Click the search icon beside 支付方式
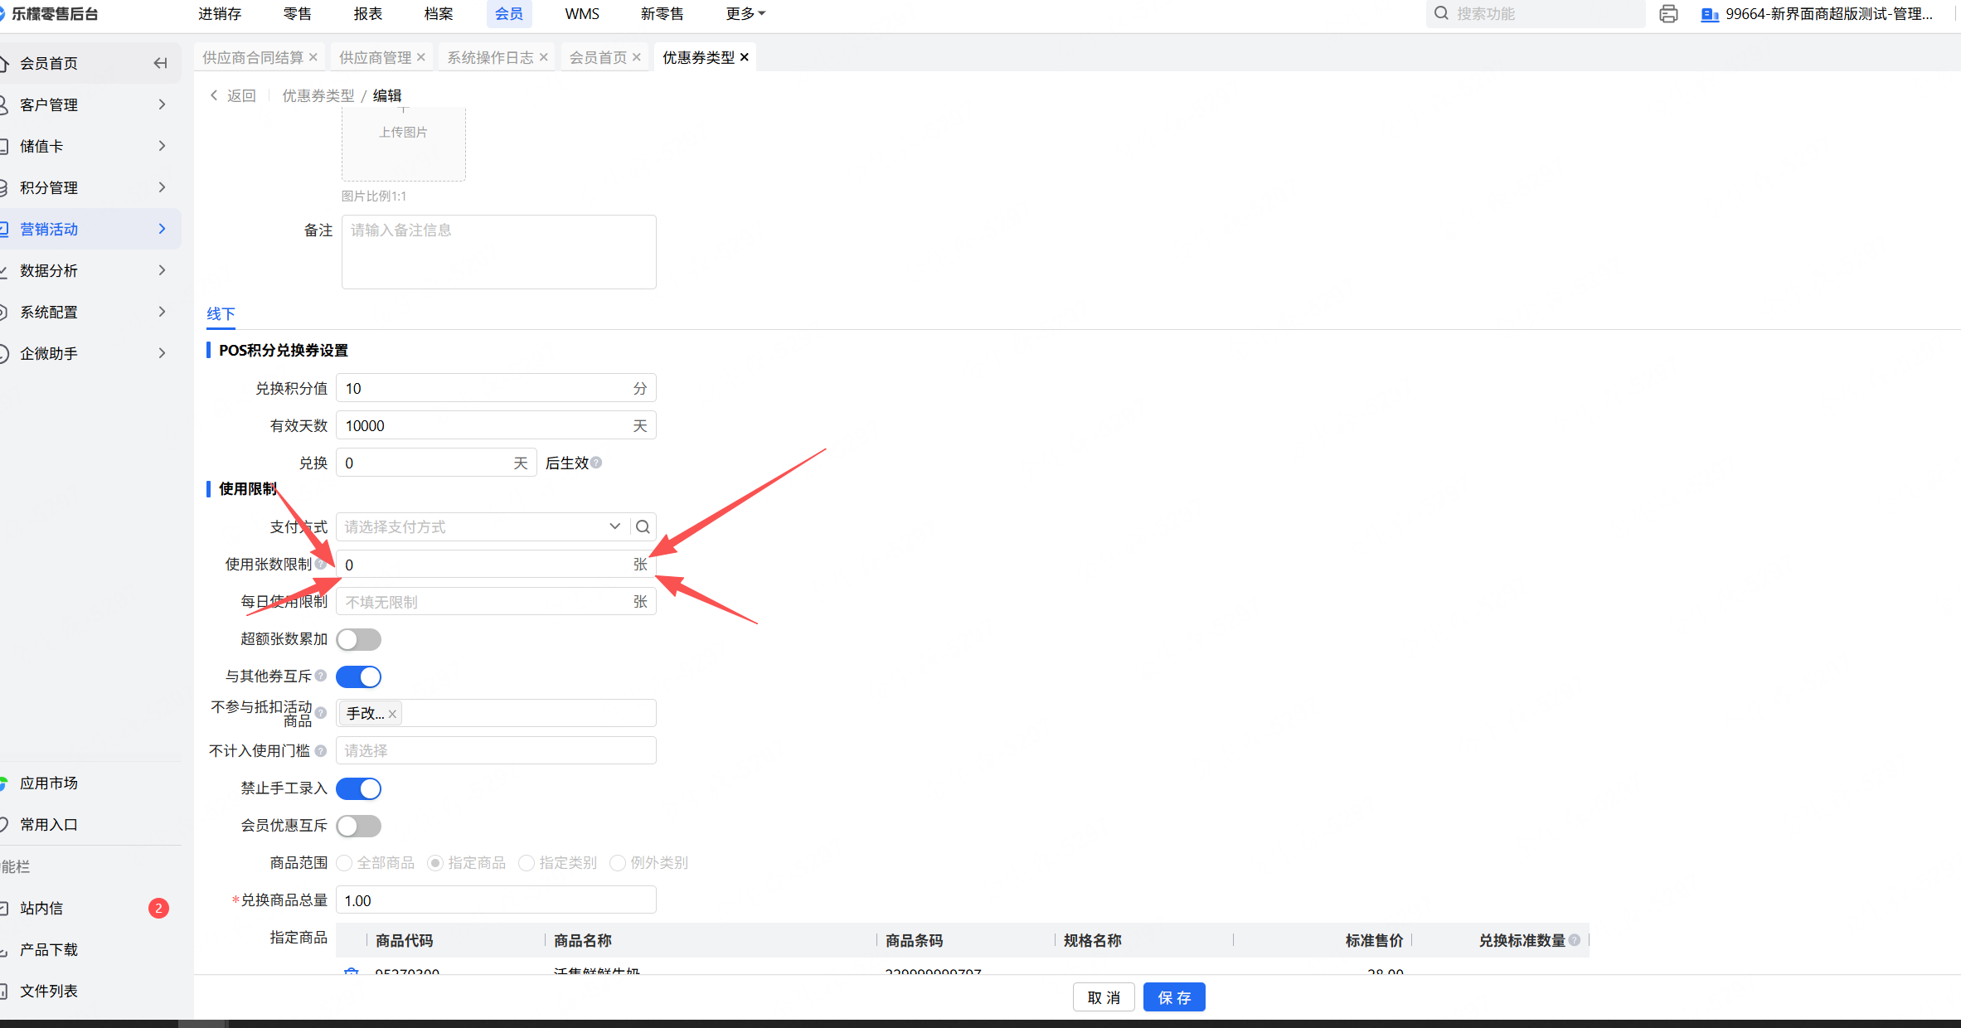1961x1028 pixels. coord(643,526)
